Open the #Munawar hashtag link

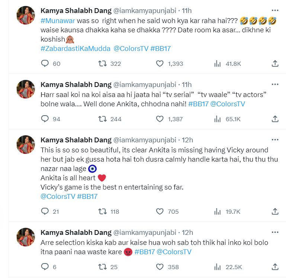pyautogui.click(x=57, y=21)
